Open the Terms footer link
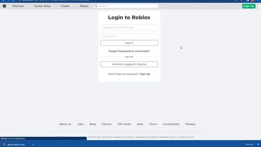Screen dimensions: 261x147 (x=153, y=124)
